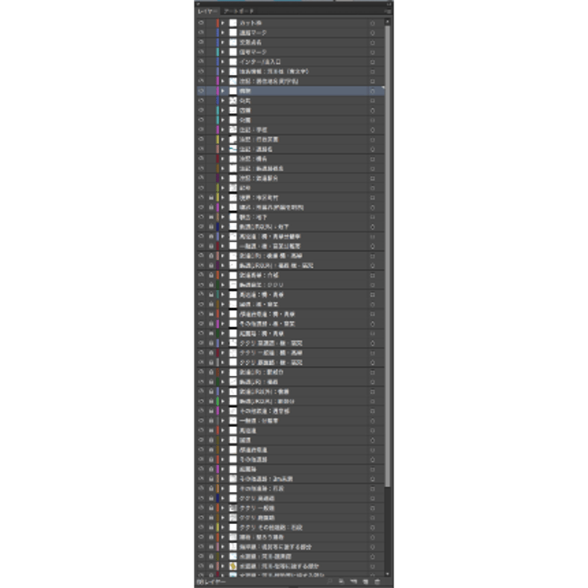Click the target circle of the highlighted layer
The width and height of the screenshot is (588, 588).
[373, 91]
